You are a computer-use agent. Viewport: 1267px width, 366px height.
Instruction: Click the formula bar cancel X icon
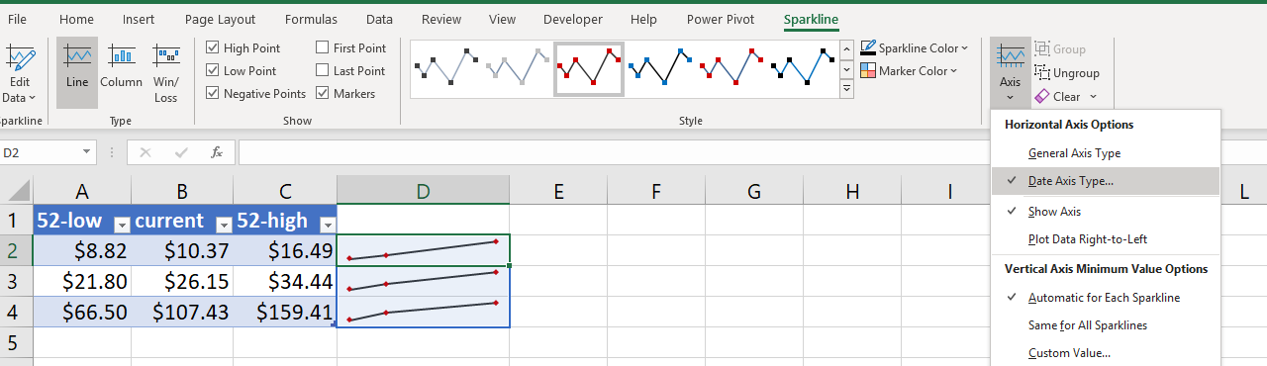pyautogui.click(x=146, y=152)
